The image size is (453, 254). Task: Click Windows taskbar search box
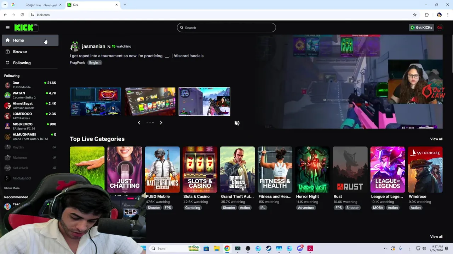pos(174,248)
